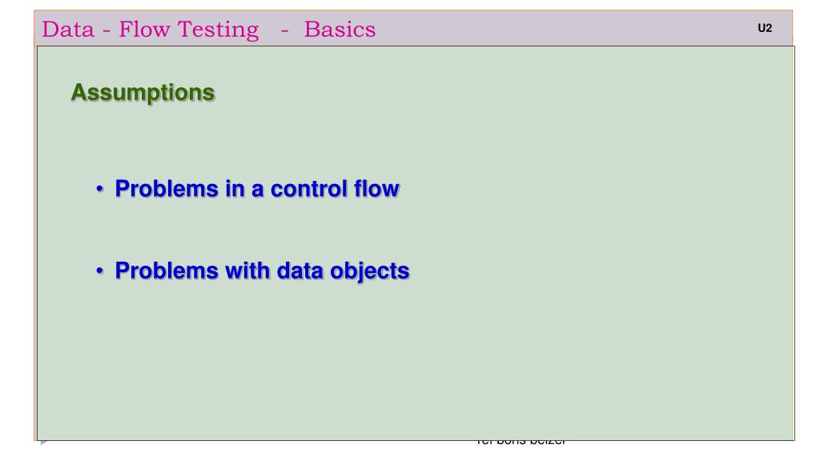Click the partially hidden reference text below slide
The image size is (820, 461).
click(521, 443)
